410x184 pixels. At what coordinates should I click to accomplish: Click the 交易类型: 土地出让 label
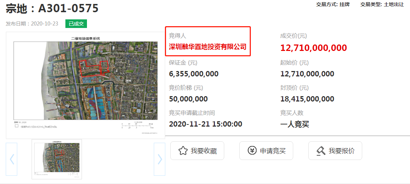[x=382, y=4]
